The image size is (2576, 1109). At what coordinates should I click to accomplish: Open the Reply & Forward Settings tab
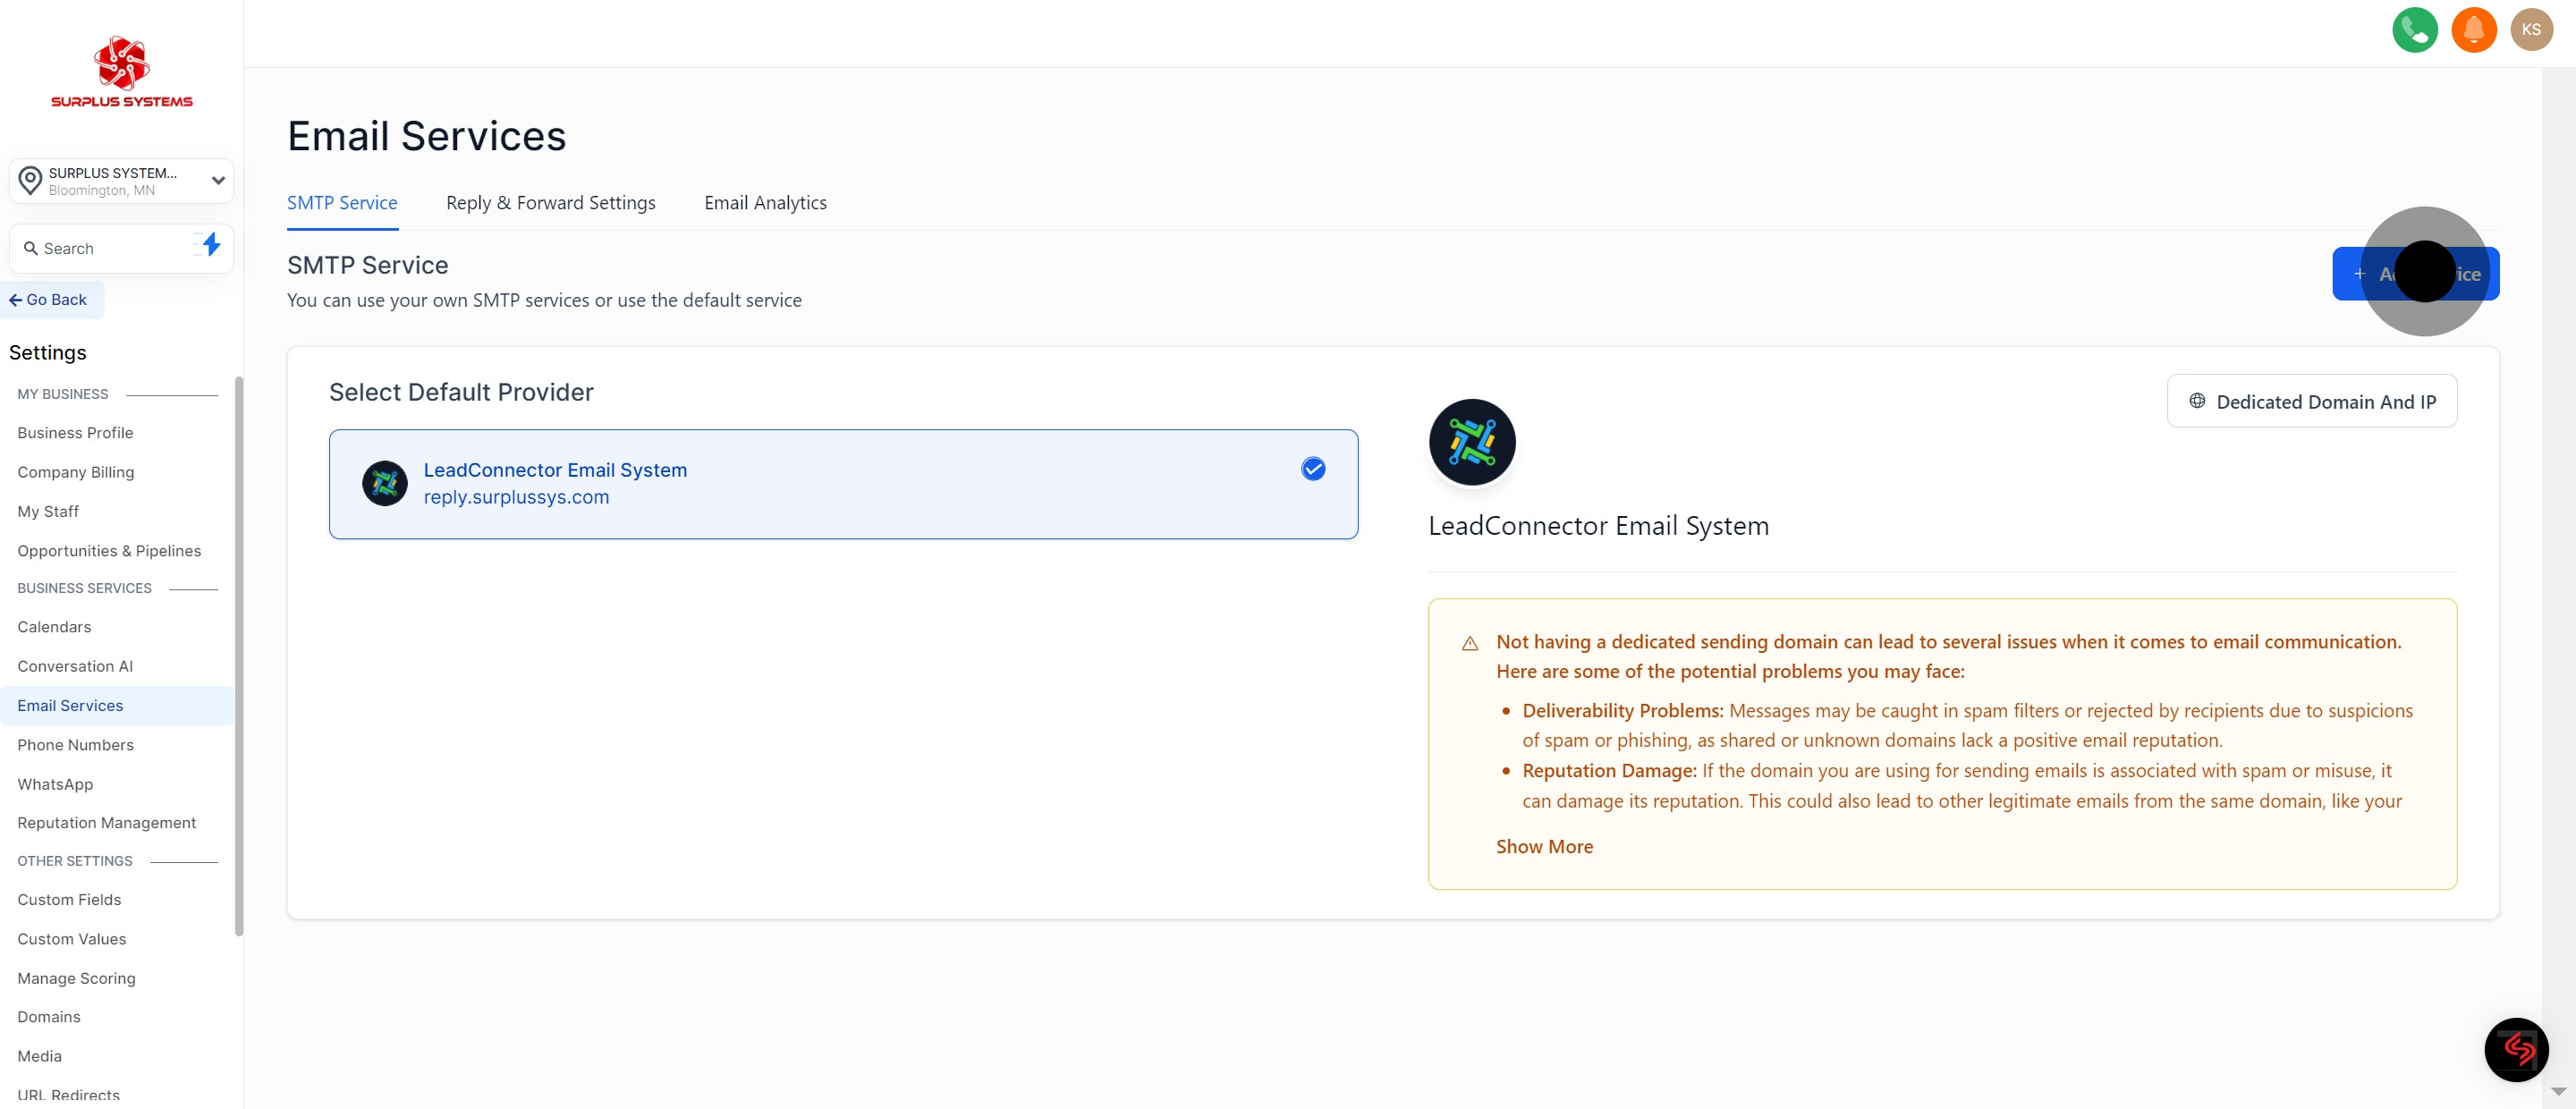(x=550, y=202)
